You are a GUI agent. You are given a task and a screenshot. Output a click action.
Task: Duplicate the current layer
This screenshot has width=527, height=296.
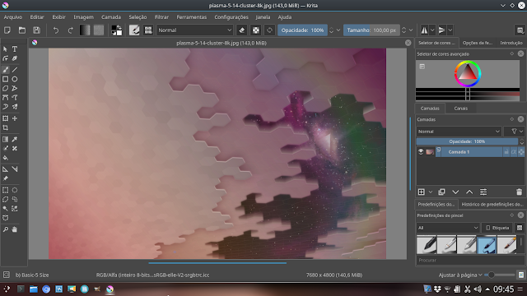441,192
